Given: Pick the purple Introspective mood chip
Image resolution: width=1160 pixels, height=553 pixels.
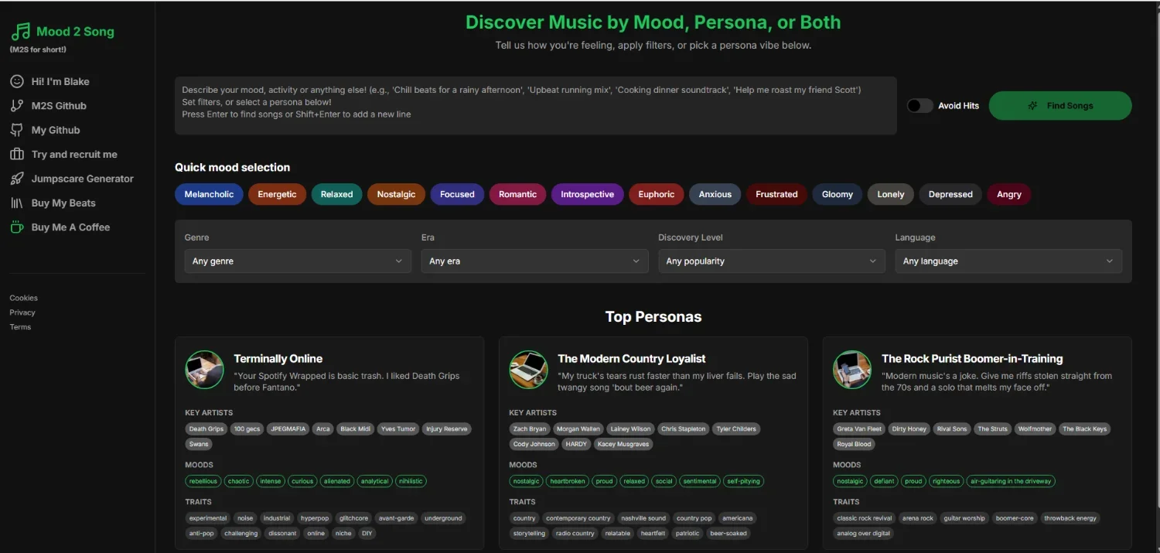Looking at the screenshot, I should point(587,194).
